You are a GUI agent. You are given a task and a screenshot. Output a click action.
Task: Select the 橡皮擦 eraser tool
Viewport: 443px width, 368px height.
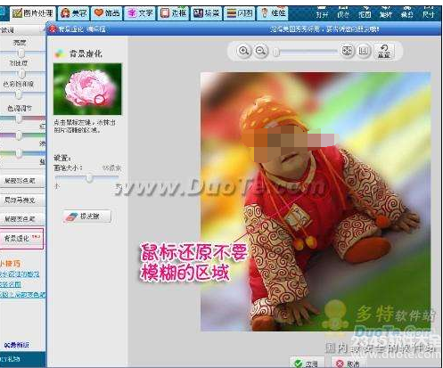86,217
